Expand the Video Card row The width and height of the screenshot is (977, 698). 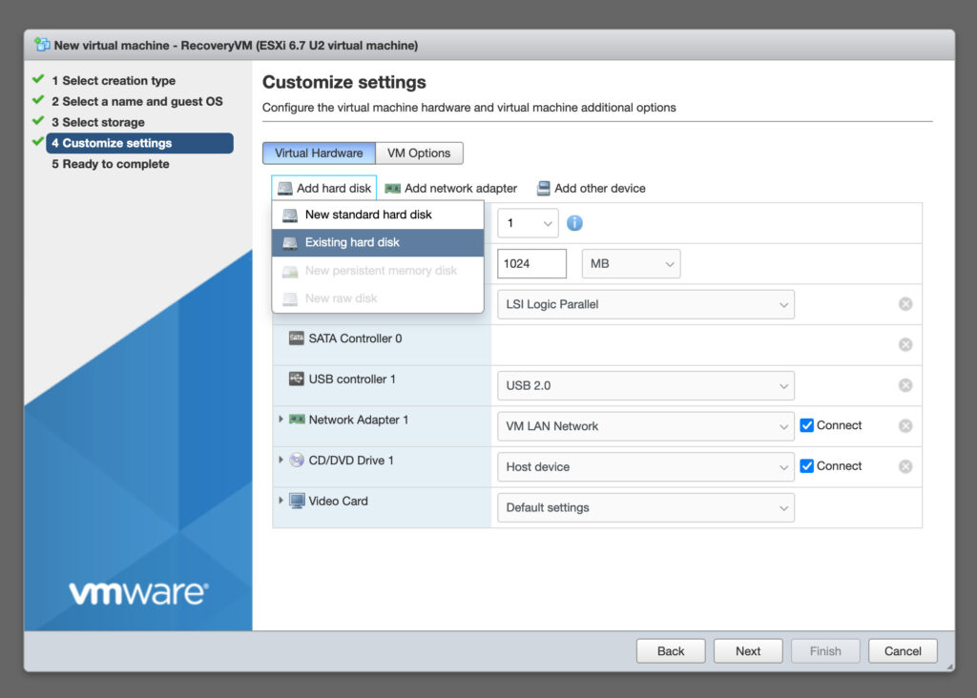[281, 500]
